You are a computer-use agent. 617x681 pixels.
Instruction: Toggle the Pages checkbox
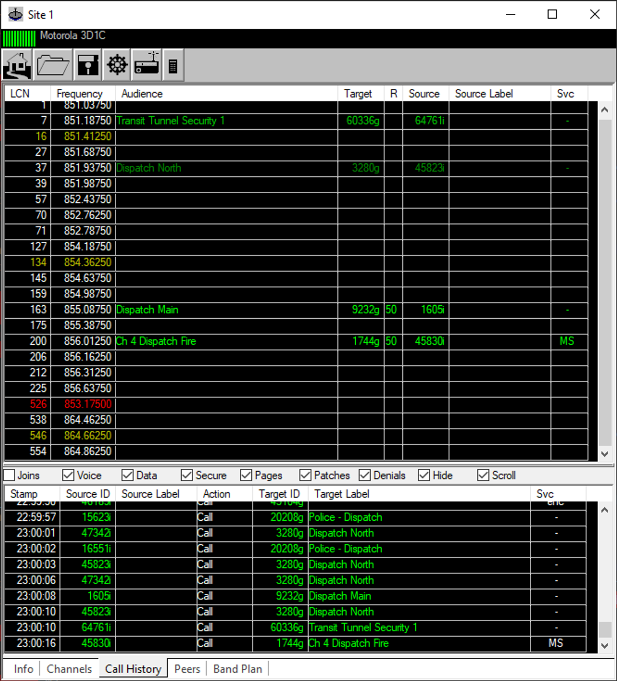pos(246,475)
